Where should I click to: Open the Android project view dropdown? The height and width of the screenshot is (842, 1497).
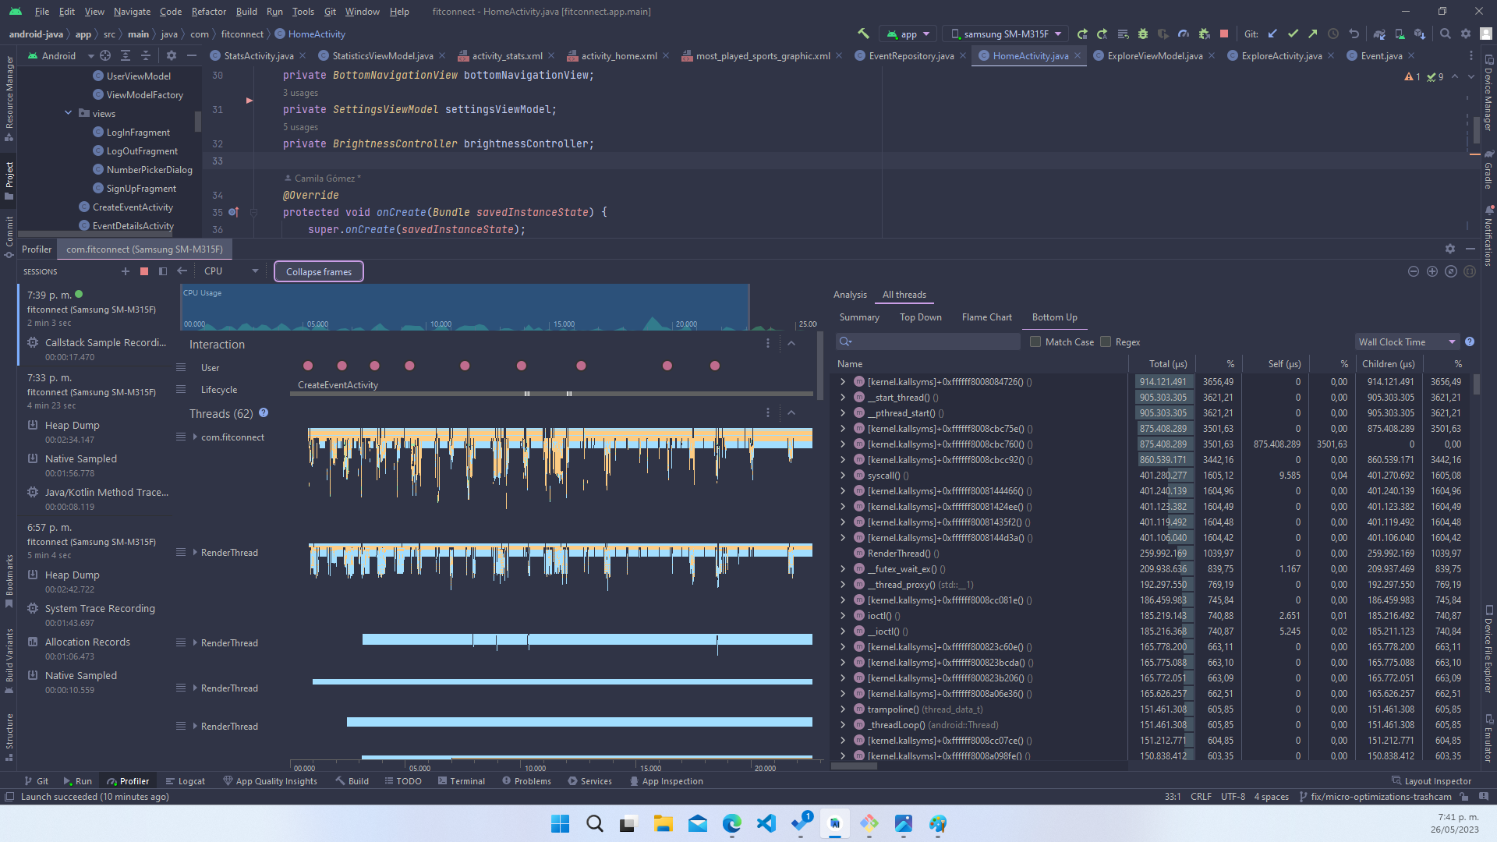[x=60, y=55]
